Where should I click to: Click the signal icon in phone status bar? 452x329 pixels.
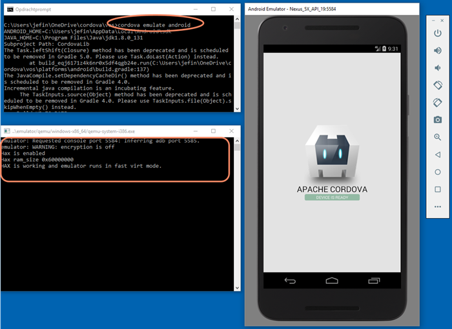click(x=378, y=48)
